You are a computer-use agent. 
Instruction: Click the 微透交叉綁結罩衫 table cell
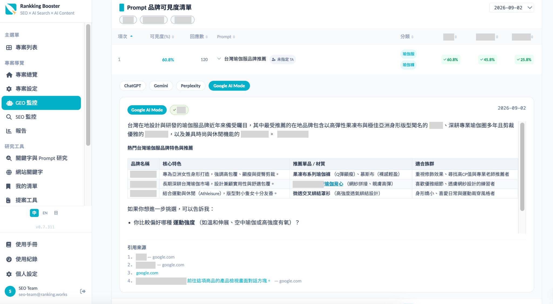pos(351,193)
